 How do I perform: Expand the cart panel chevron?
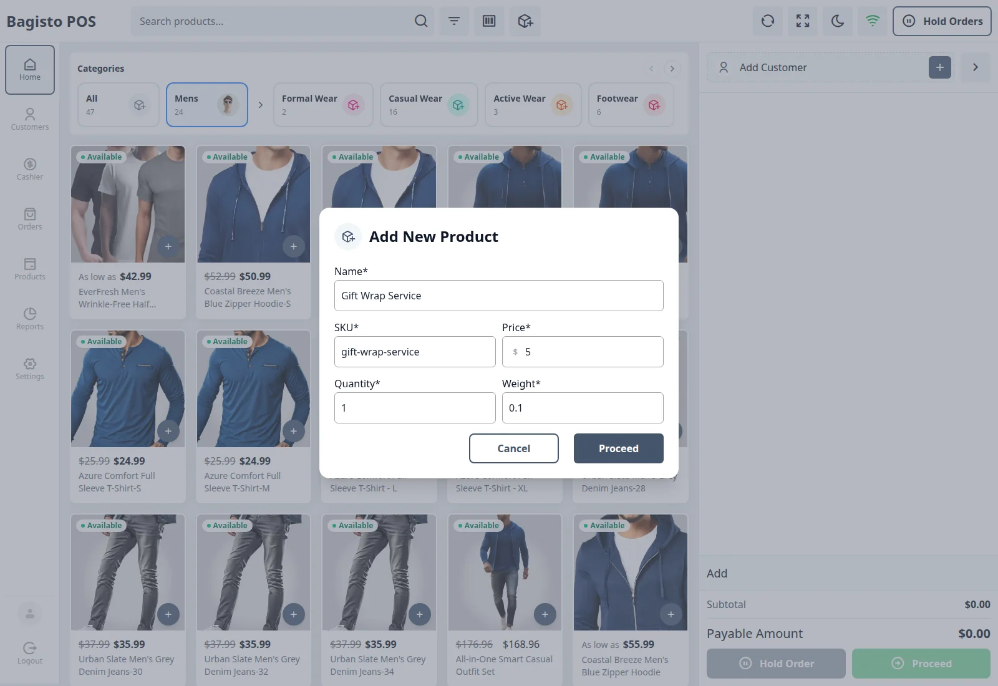(976, 67)
